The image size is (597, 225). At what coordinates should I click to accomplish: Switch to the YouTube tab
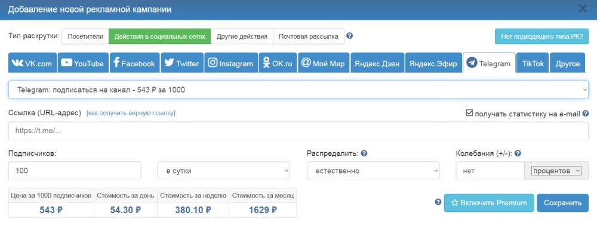[x=83, y=63]
